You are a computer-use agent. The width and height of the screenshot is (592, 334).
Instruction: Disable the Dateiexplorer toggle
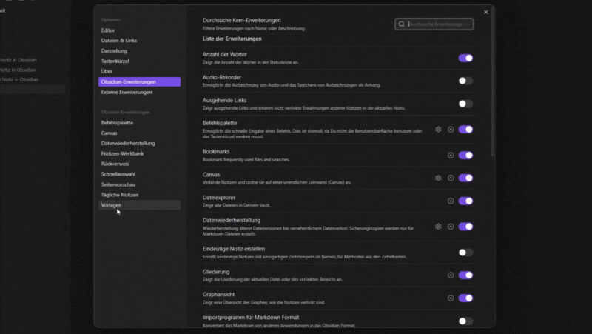(x=465, y=201)
